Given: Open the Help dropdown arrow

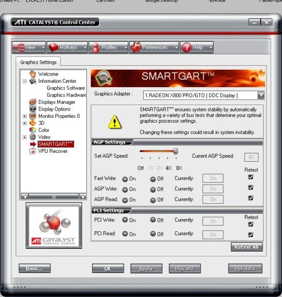Looking at the screenshot, I should coord(211,47).
